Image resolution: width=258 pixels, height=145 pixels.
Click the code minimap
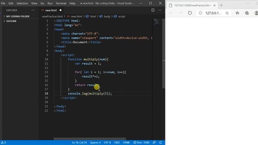(x=157, y=22)
